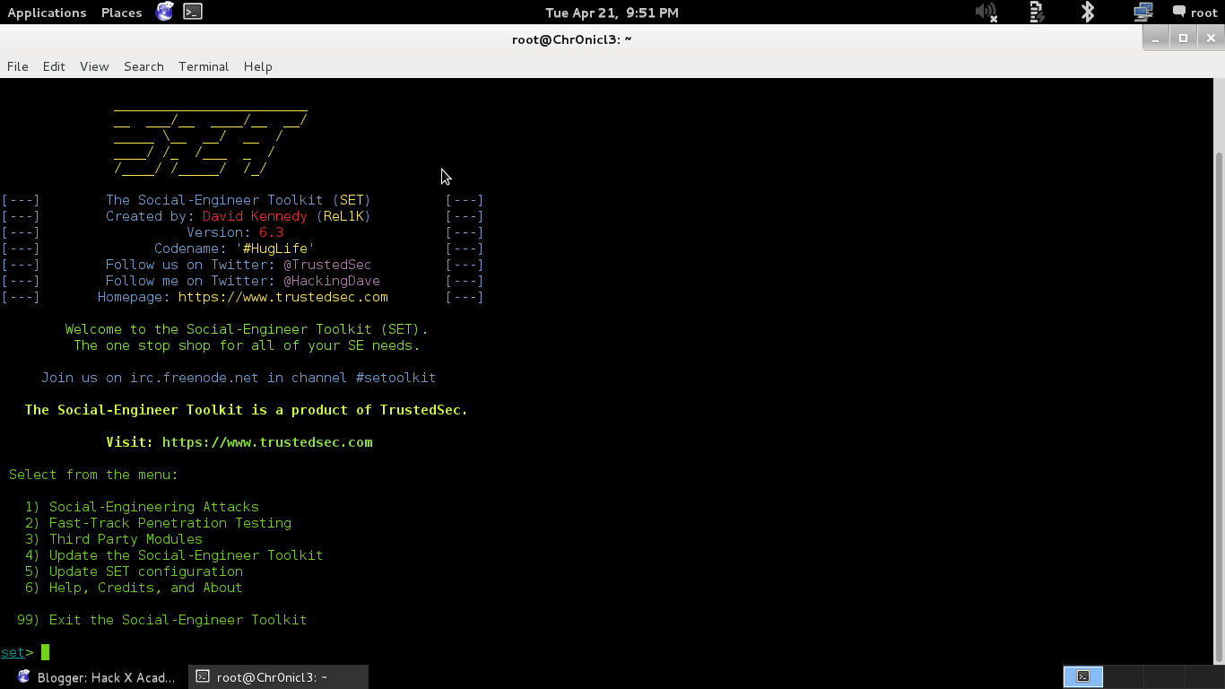
Task: Click the Version: 6.3 text
Action: coord(235,232)
